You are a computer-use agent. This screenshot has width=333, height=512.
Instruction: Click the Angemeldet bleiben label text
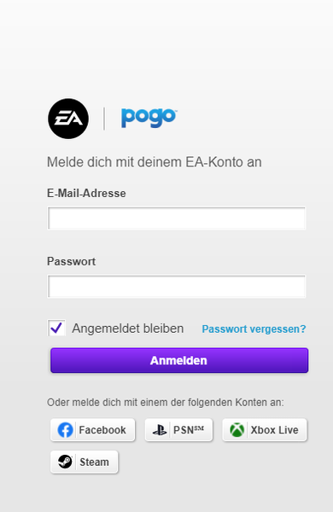click(128, 329)
